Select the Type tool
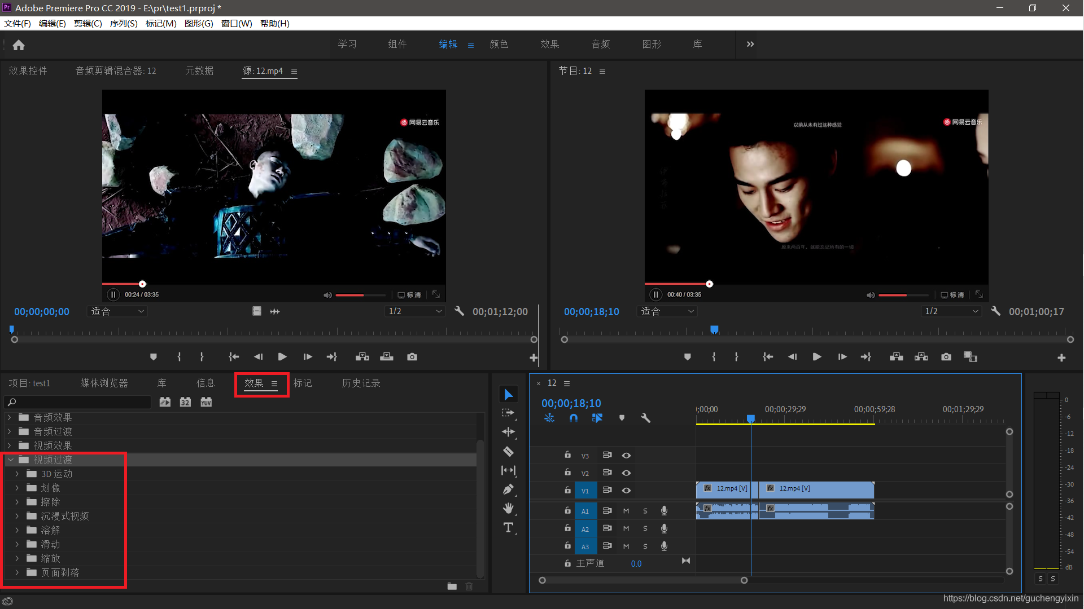This screenshot has height=609, width=1084. click(x=508, y=528)
